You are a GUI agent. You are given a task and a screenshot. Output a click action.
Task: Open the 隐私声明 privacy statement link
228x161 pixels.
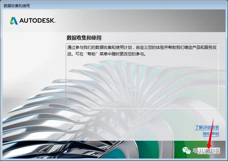(x=211, y=134)
